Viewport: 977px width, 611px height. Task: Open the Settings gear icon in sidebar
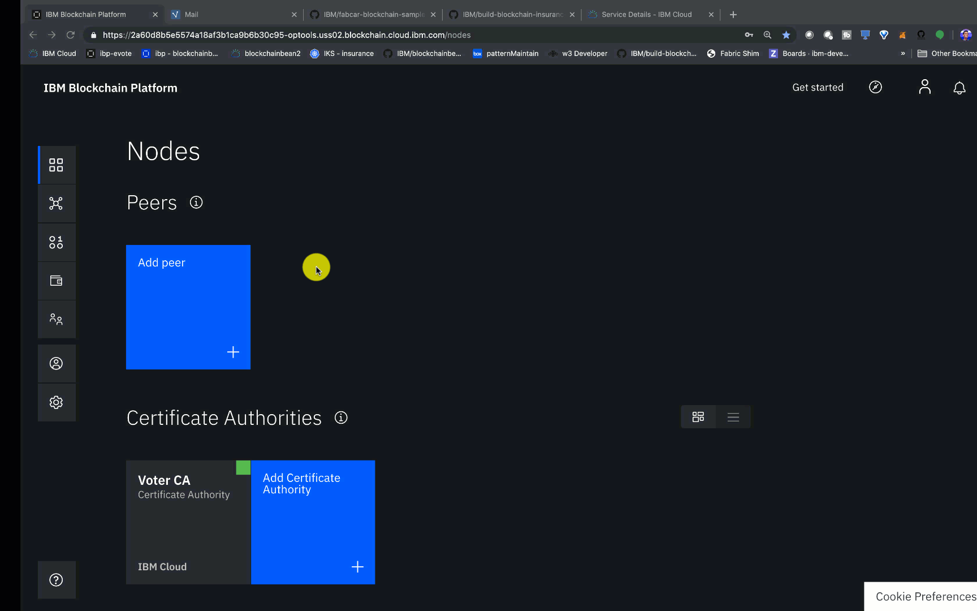click(x=56, y=402)
